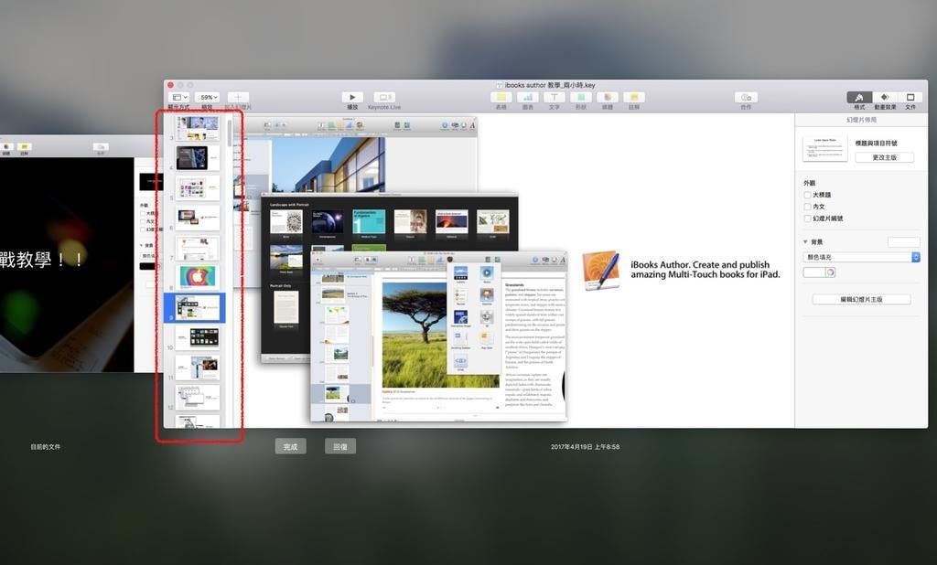Select slide 4 thumbnail in navigator
937x565 pixels.
198,158
